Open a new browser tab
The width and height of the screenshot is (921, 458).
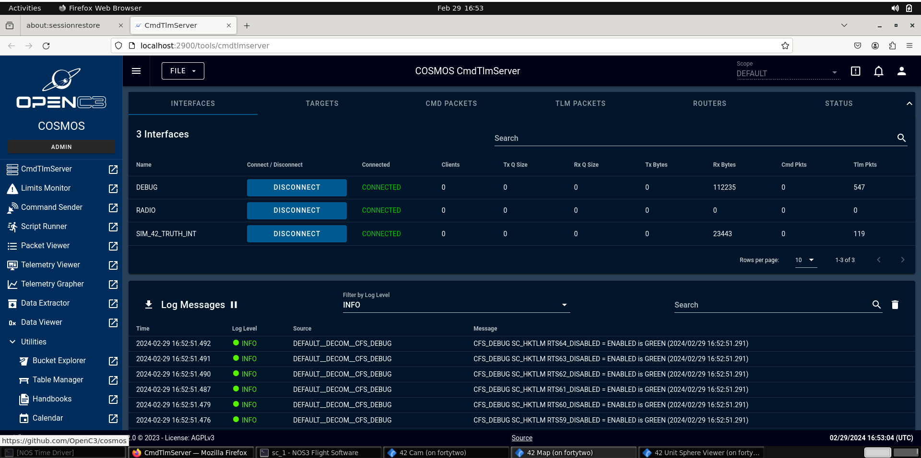(247, 25)
